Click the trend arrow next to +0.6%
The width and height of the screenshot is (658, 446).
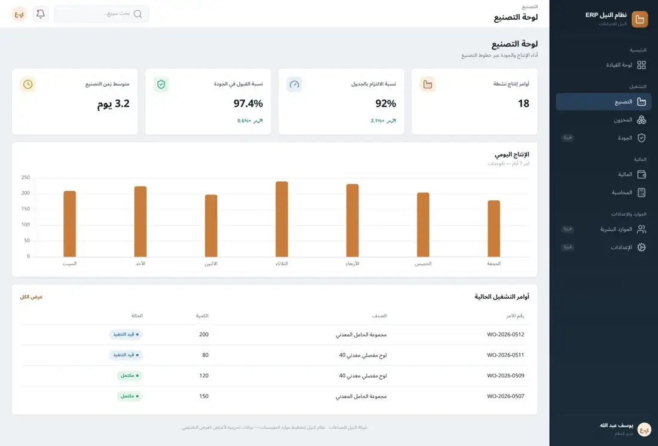(258, 121)
